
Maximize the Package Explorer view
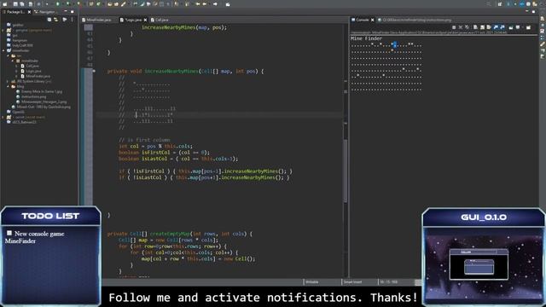coord(72,12)
